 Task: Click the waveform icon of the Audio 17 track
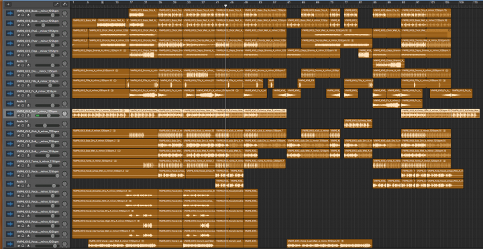[11, 64]
